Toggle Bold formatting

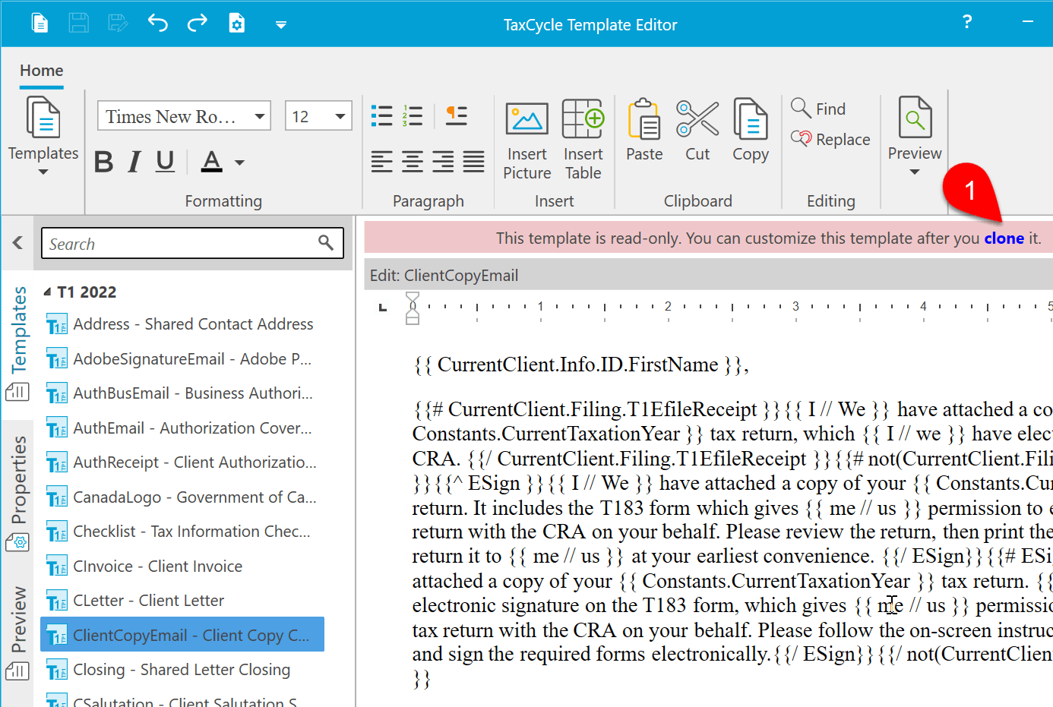104,162
